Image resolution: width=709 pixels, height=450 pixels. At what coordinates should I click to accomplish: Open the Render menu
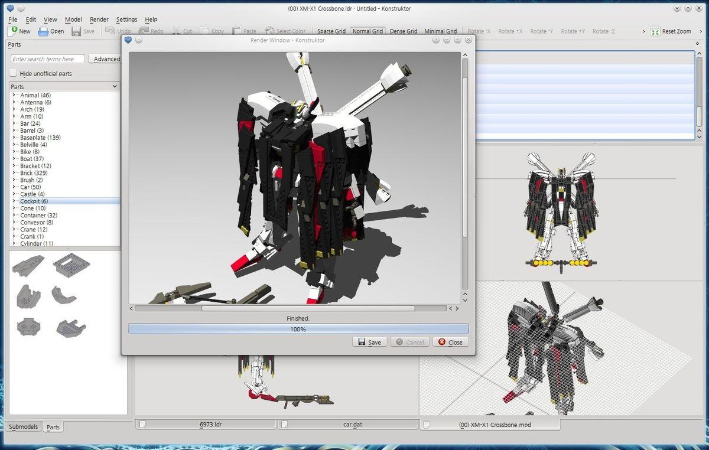coord(99,19)
